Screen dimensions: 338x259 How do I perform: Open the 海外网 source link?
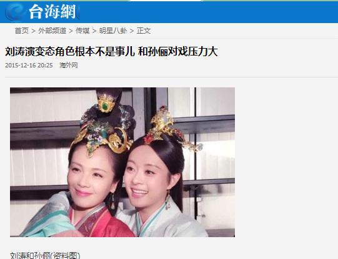pos(69,66)
